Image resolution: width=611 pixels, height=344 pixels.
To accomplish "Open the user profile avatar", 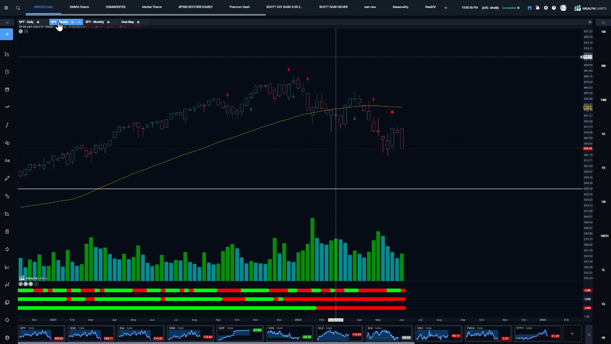I will click(x=563, y=8).
